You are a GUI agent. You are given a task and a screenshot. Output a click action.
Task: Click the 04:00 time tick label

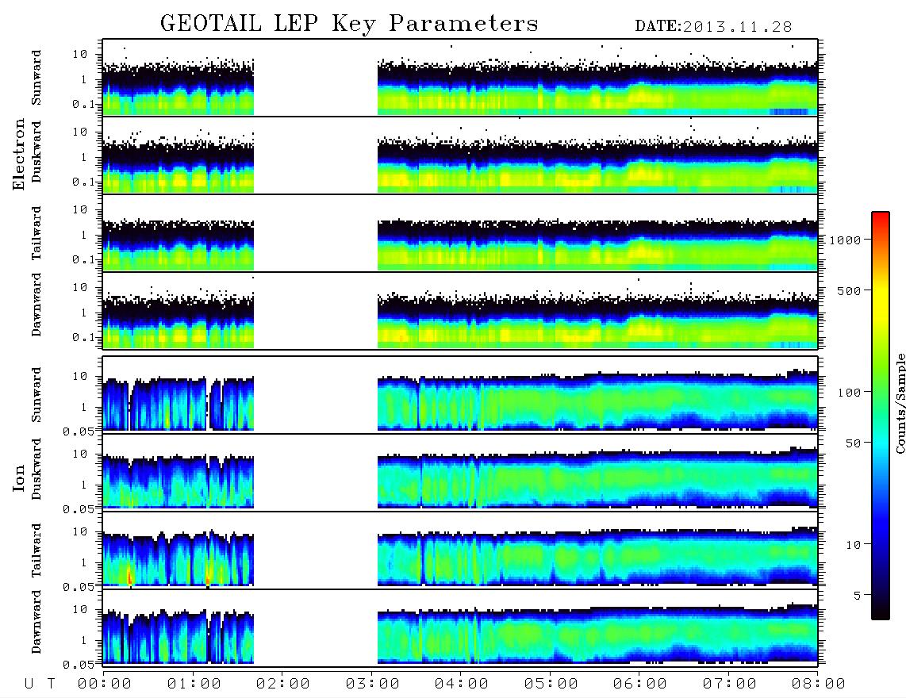[x=462, y=685]
